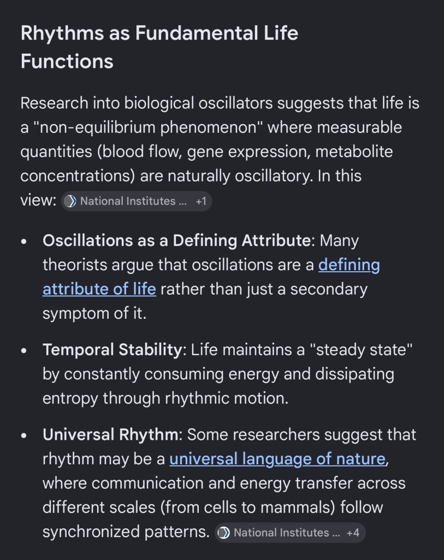Open the National Institutes citation after "synchronized patterns."
The height and width of the screenshot is (560, 444).
click(x=281, y=533)
